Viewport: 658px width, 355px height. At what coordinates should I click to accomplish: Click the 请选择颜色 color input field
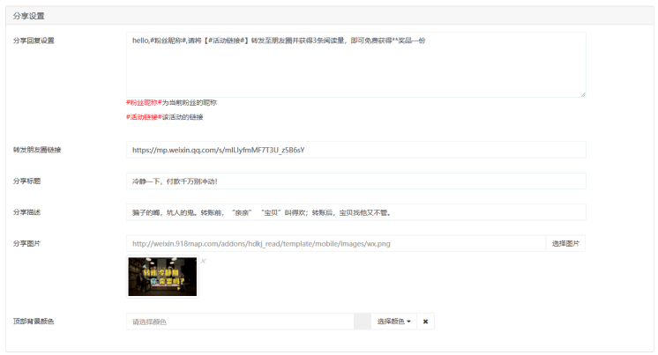point(240,322)
